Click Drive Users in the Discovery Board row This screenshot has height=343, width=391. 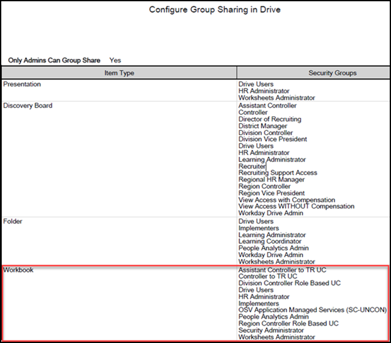point(256,146)
